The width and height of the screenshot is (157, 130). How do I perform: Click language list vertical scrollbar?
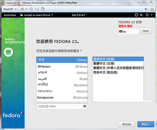(x=87, y=61)
